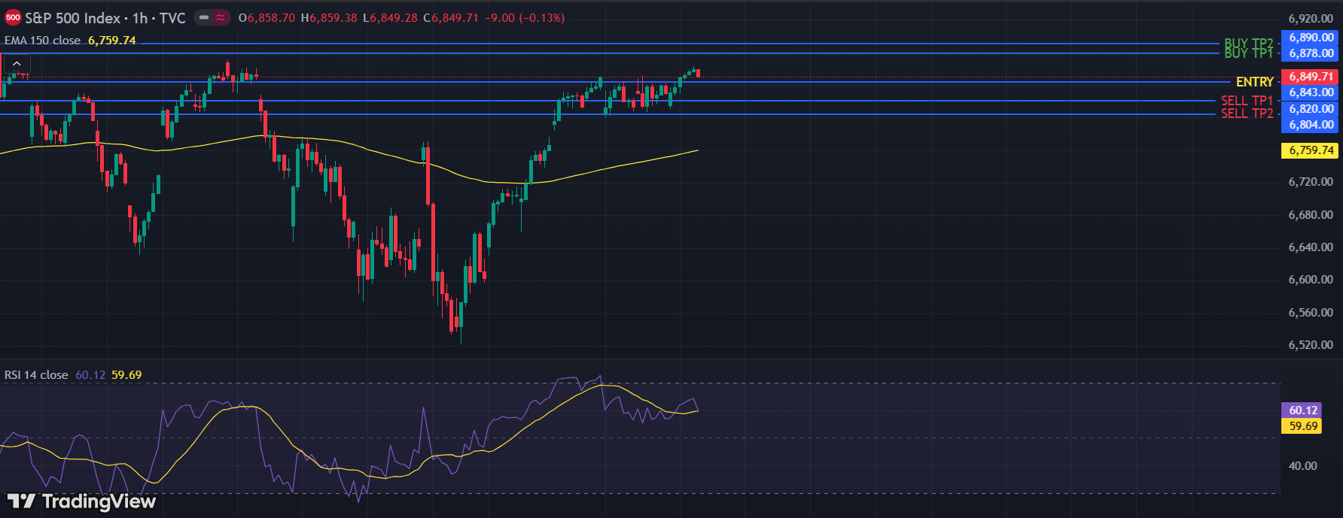The image size is (1343, 518).
Task: Click the red S&P 500 symbol logo
Action: point(13,17)
